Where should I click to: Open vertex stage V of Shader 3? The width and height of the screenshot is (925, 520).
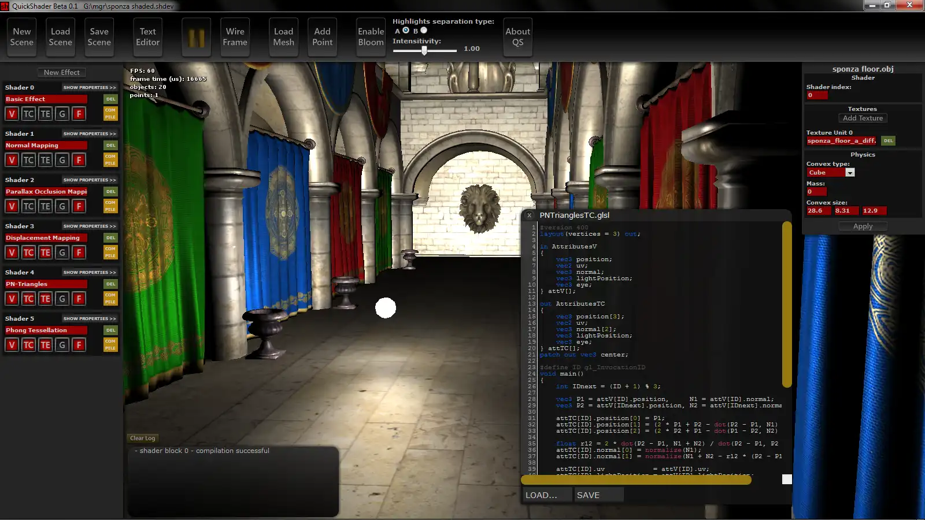(12, 252)
